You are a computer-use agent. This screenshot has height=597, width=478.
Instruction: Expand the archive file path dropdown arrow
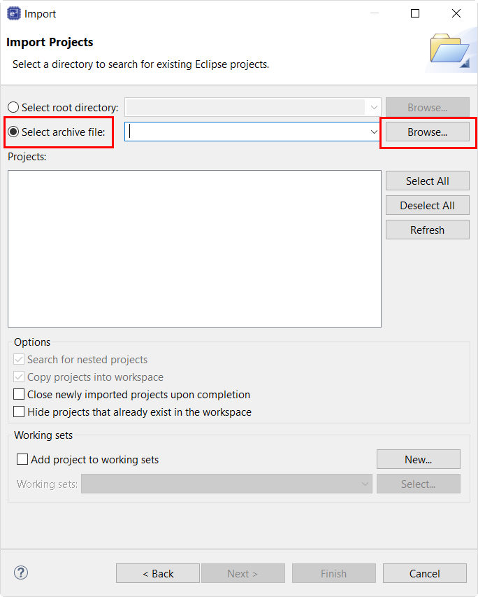pos(374,132)
